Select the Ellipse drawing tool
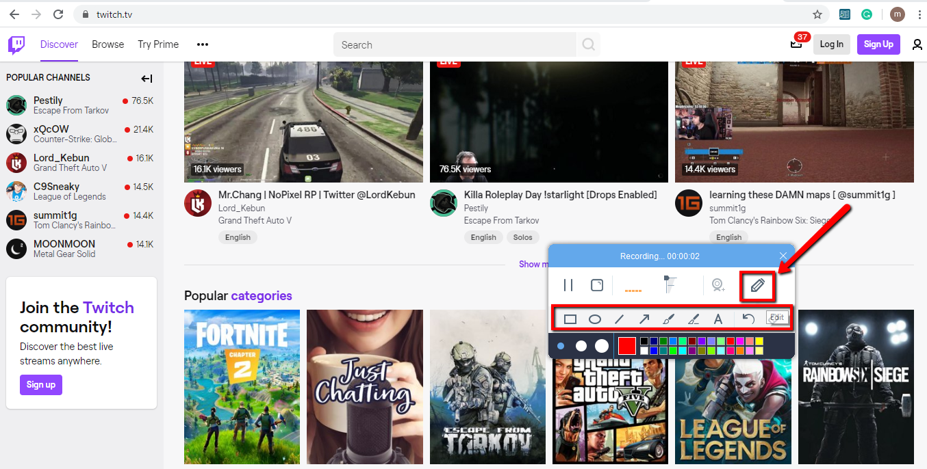Viewport: 927px width, 469px height. (x=594, y=319)
